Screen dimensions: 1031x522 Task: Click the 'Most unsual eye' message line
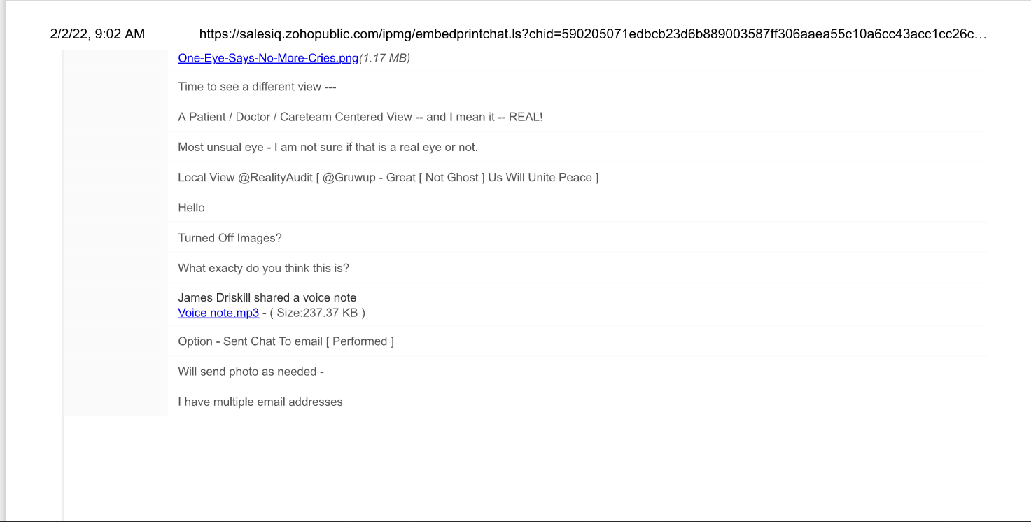click(328, 147)
